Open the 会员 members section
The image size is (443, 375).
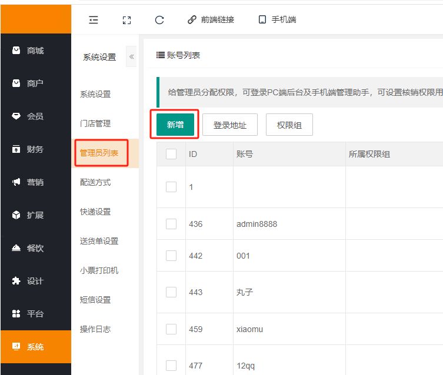(35, 116)
